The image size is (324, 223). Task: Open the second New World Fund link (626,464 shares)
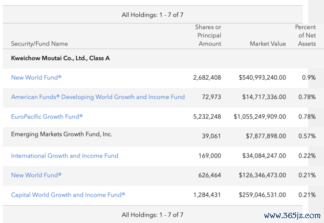click(36, 175)
